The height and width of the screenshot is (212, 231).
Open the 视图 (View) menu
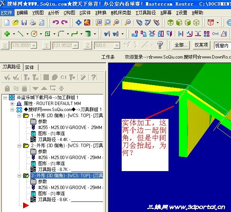[38, 13]
